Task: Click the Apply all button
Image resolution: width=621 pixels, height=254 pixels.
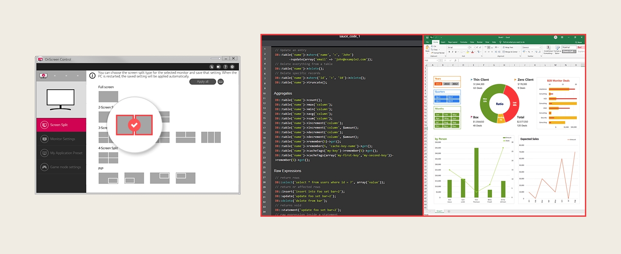Action: pos(203,81)
